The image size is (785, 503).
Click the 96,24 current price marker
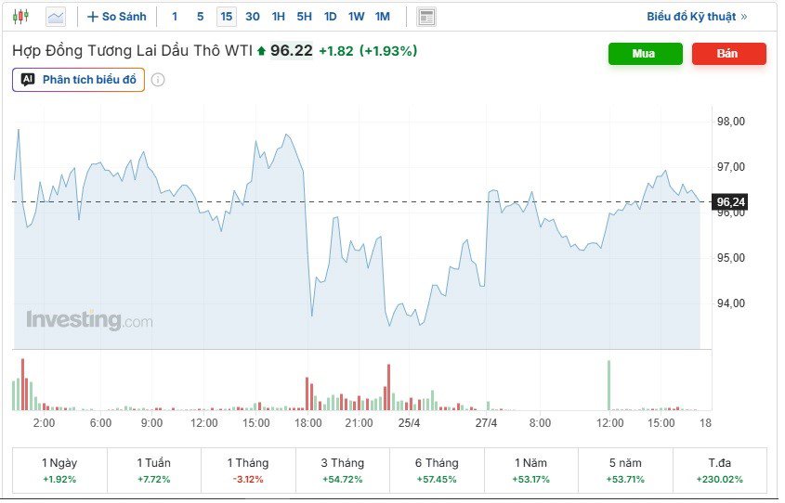730,201
